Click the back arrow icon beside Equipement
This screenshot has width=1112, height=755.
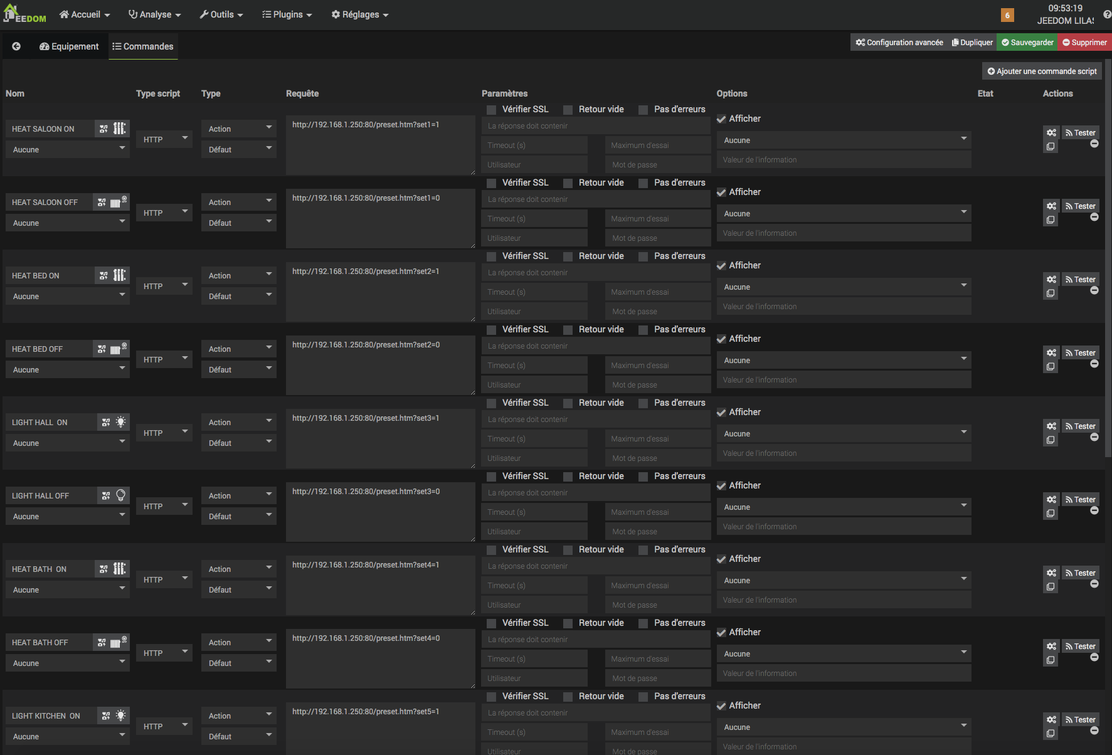click(16, 46)
